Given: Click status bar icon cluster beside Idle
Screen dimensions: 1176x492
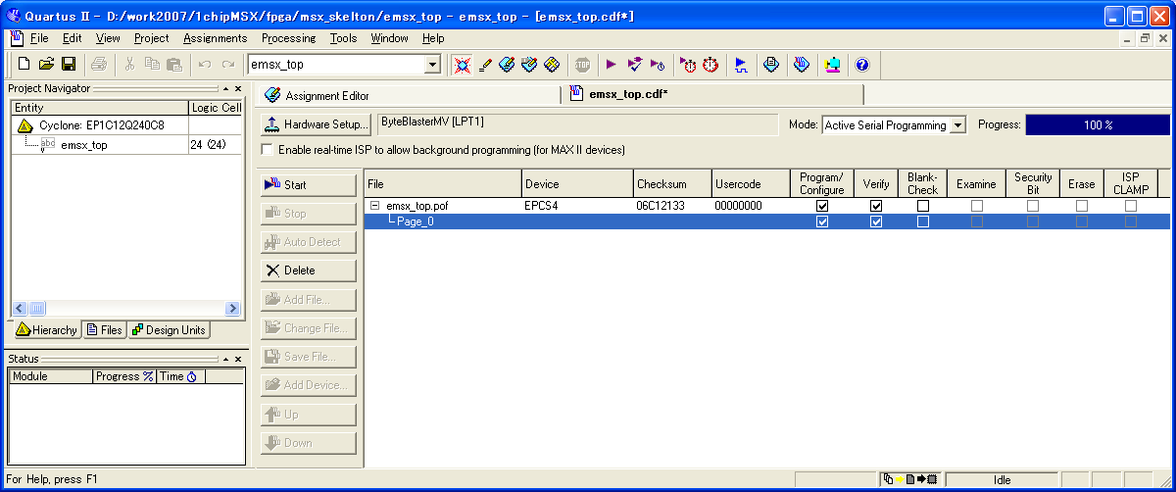Looking at the screenshot, I should pos(909,480).
